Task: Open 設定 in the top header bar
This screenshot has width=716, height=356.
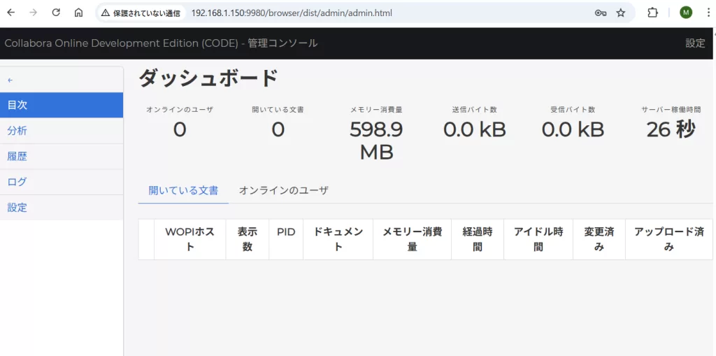Action: click(x=695, y=43)
